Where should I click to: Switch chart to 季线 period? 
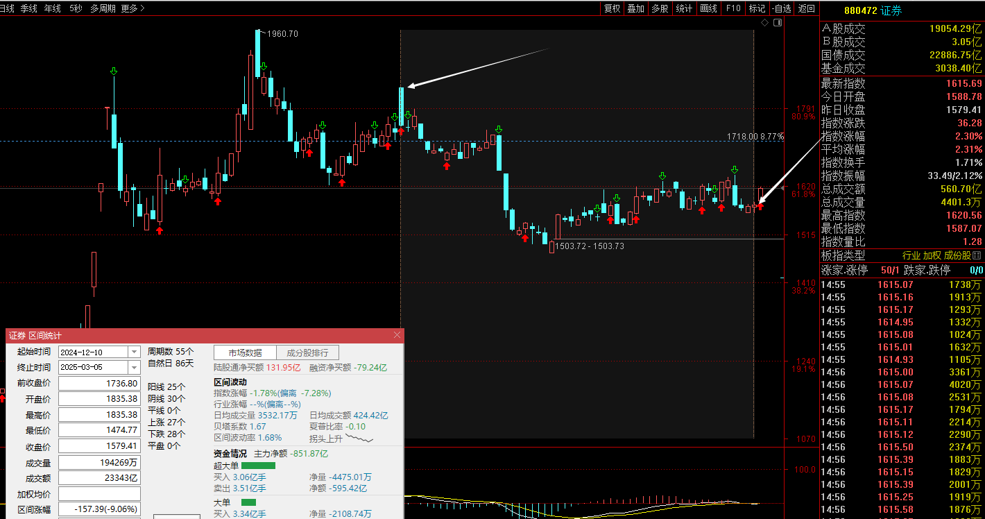pos(28,8)
